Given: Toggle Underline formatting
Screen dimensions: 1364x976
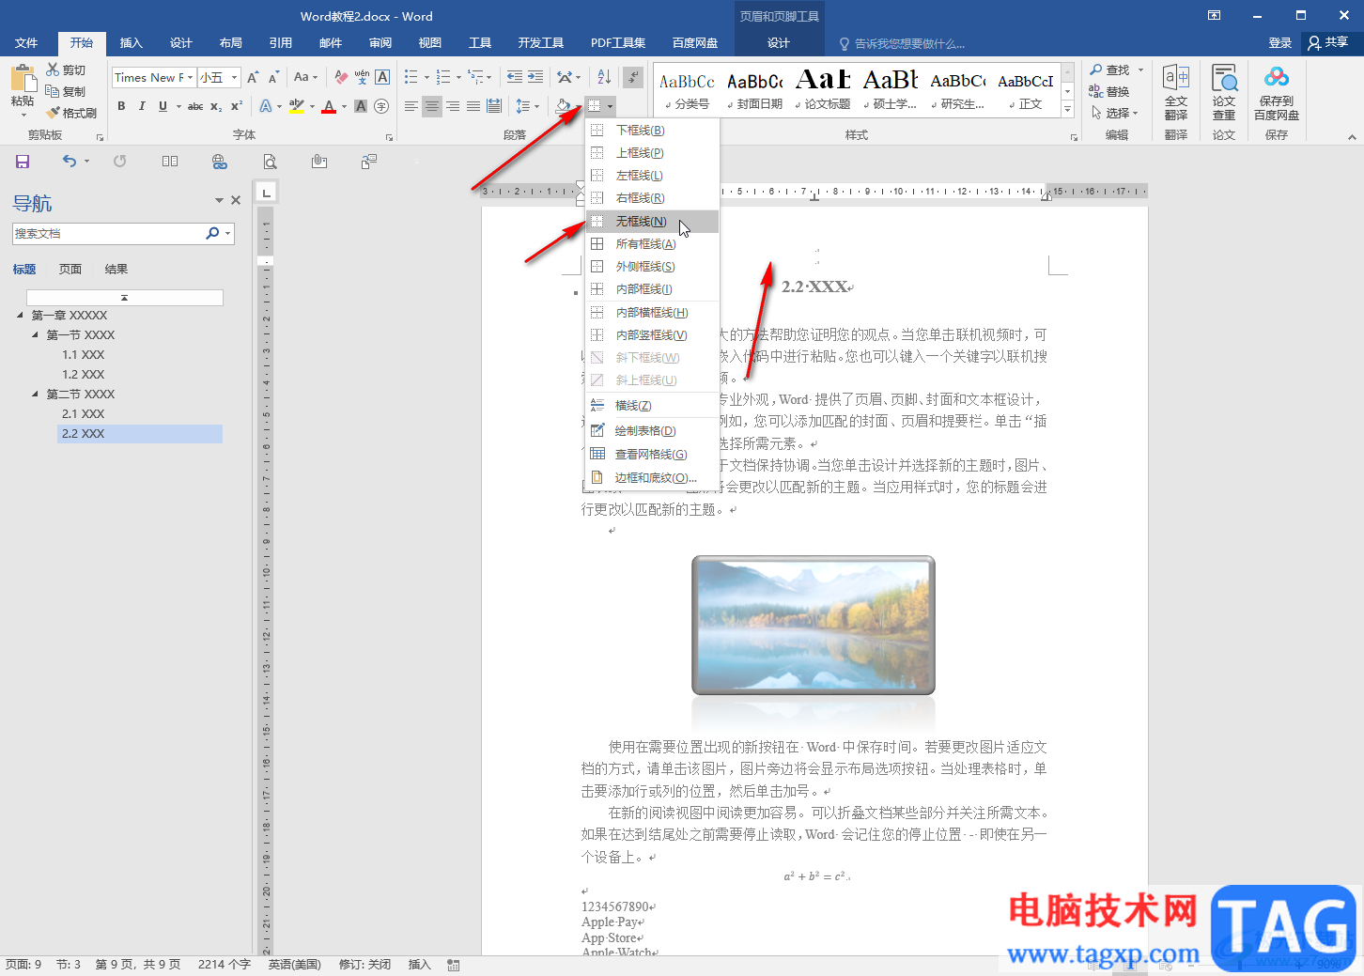Looking at the screenshot, I should click(163, 106).
